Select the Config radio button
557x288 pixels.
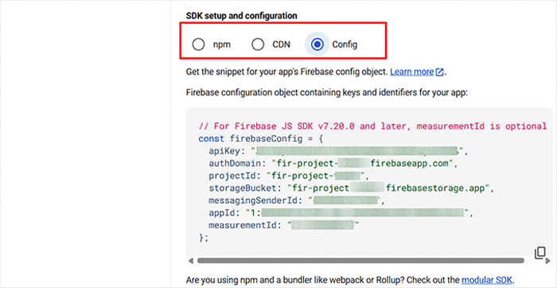click(317, 45)
